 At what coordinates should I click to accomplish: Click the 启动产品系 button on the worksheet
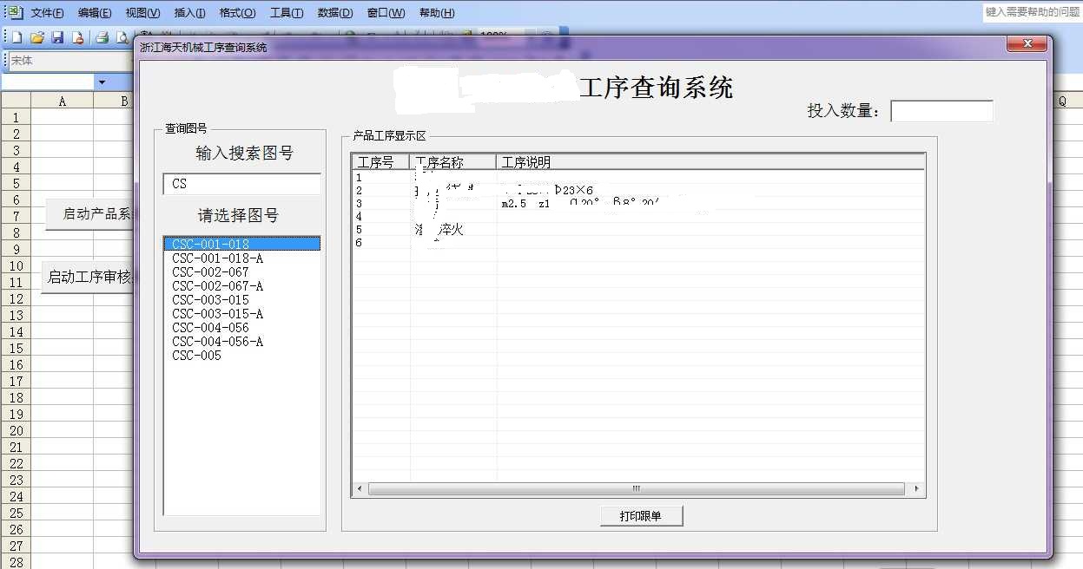89,214
